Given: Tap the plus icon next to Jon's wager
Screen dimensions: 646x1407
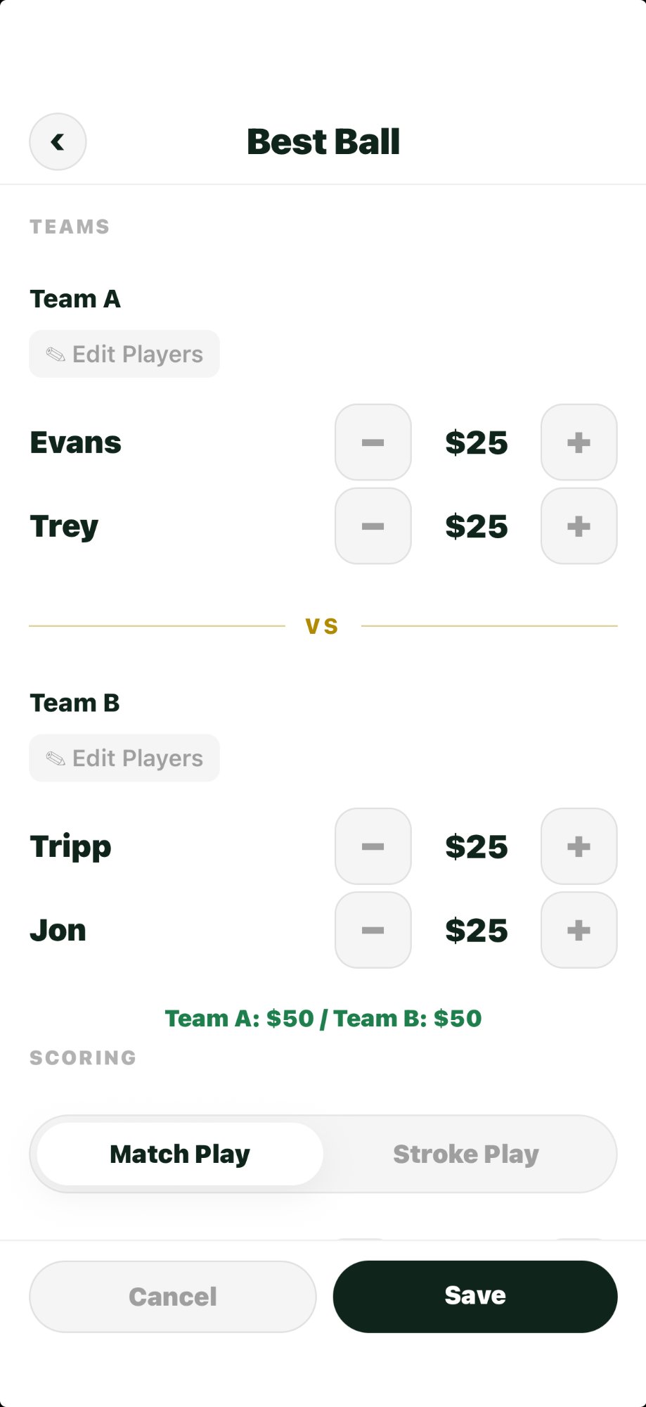Looking at the screenshot, I should [579, 929].
